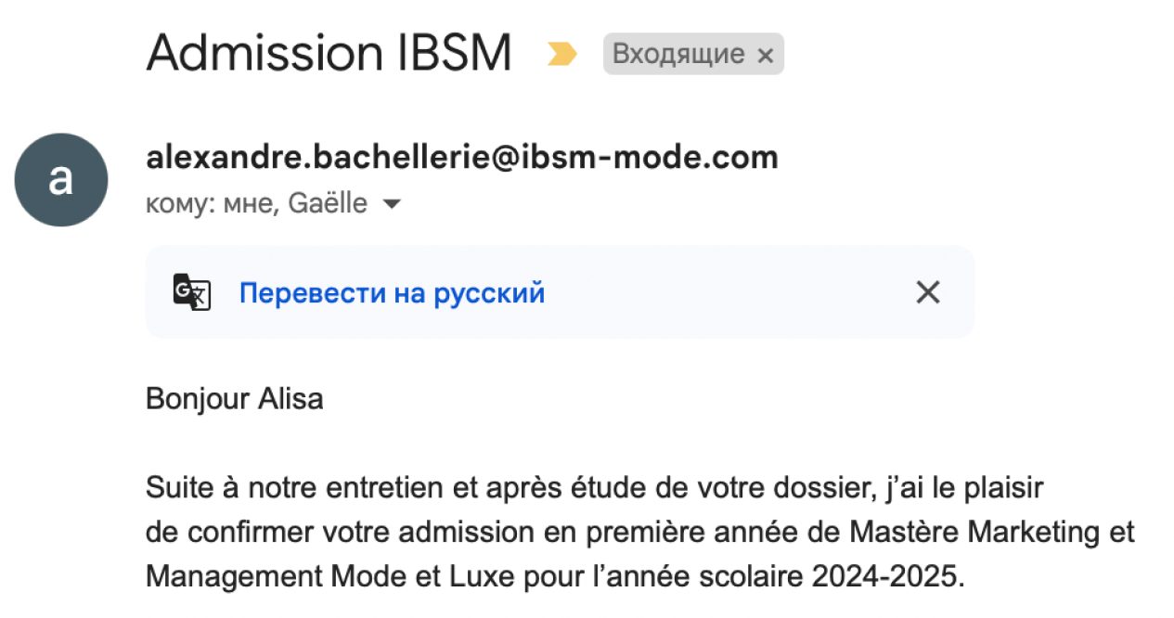Click the Bonjour Alisa greeting line
This screenshot has width=1174, height=618.
[x=235, y=400]
